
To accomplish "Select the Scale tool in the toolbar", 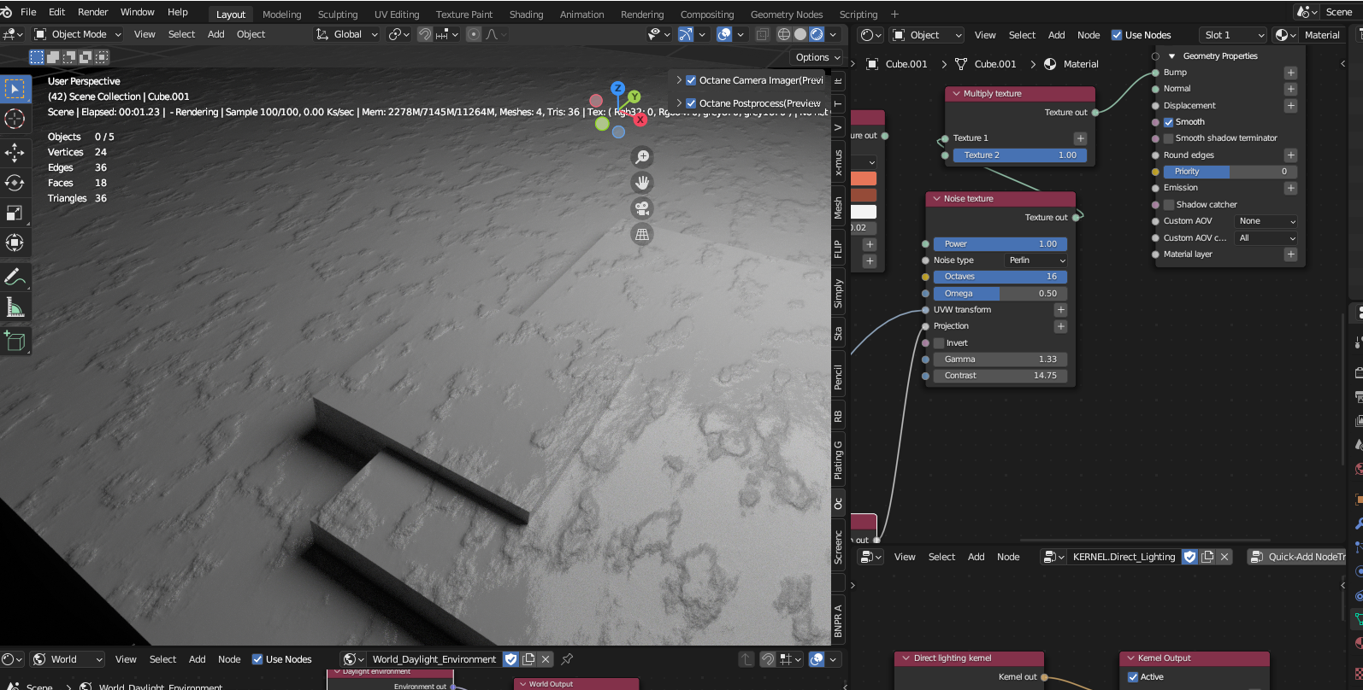I will 15,213.
